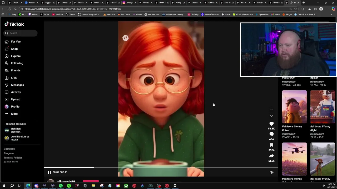
Task: Click the TikTok logo
Action: tap(14, 24)
